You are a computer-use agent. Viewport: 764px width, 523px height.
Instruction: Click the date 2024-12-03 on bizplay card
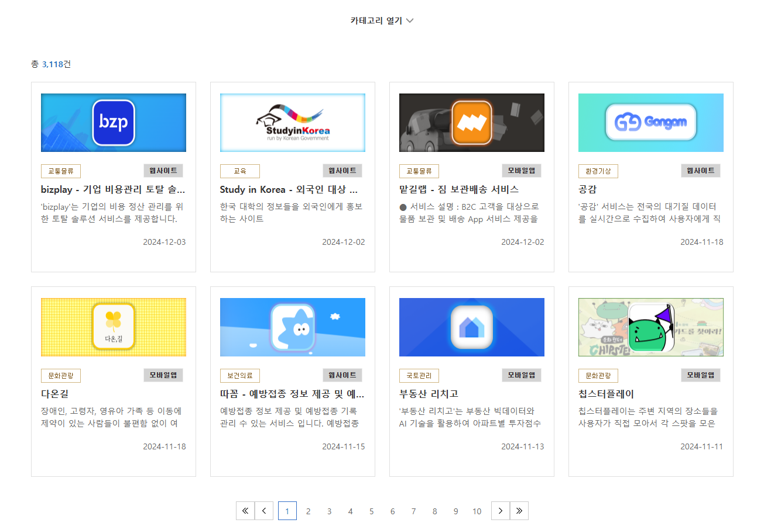(165, 242)
